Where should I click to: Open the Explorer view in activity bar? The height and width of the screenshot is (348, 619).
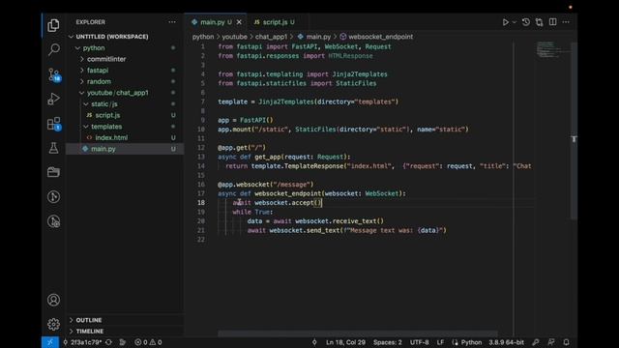coord(53,26)
